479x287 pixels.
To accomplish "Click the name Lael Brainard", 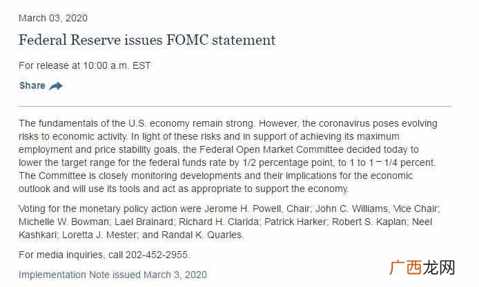I will click(144, 222).
